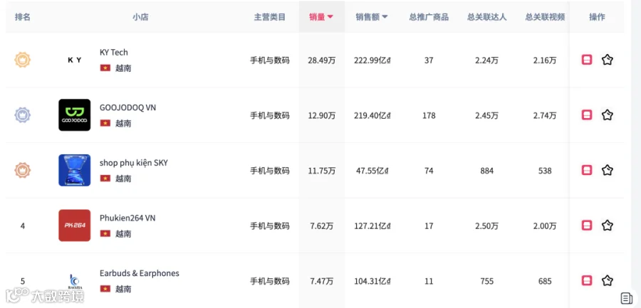Click the pink compare icon for KY Tech
Screen dimensions: 641x308
(x=587, y=60)
